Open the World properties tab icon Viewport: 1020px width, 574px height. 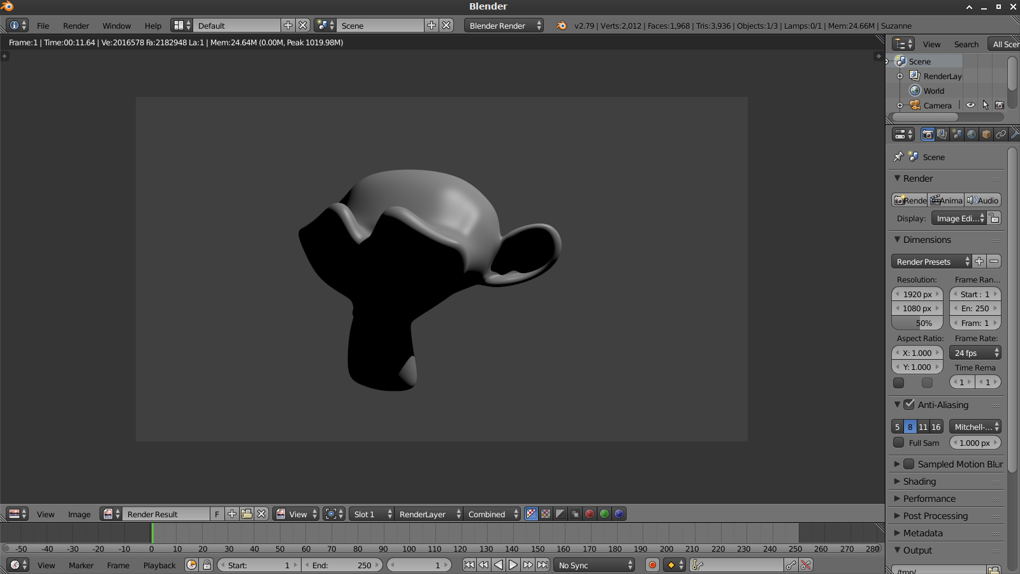coord(972,134)
